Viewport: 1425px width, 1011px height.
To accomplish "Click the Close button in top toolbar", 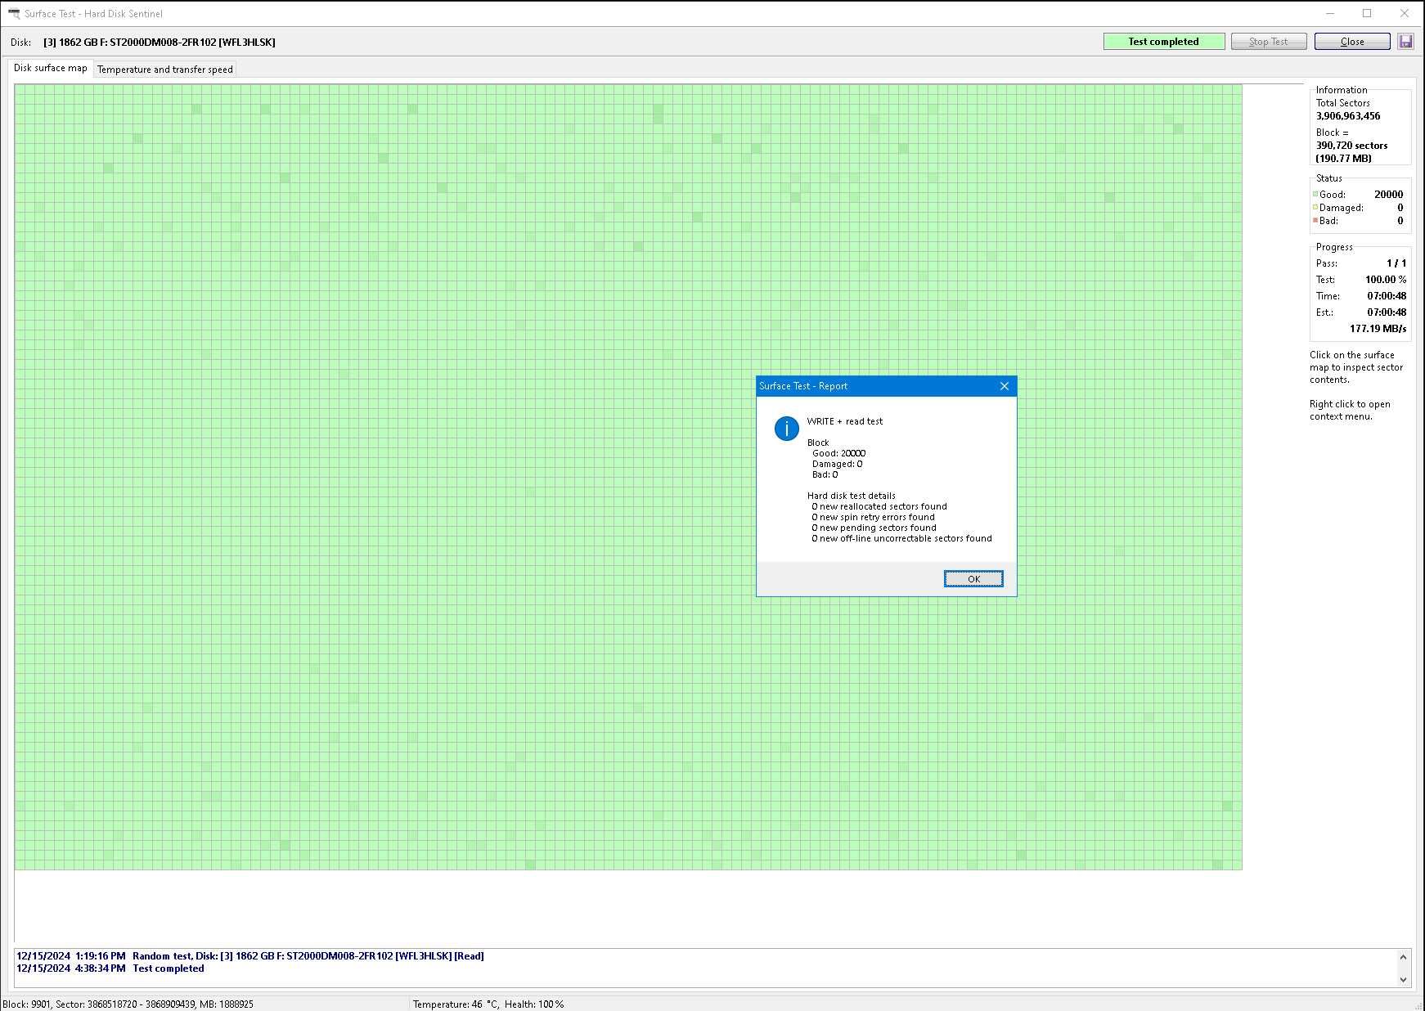I will pos(1352,42).
